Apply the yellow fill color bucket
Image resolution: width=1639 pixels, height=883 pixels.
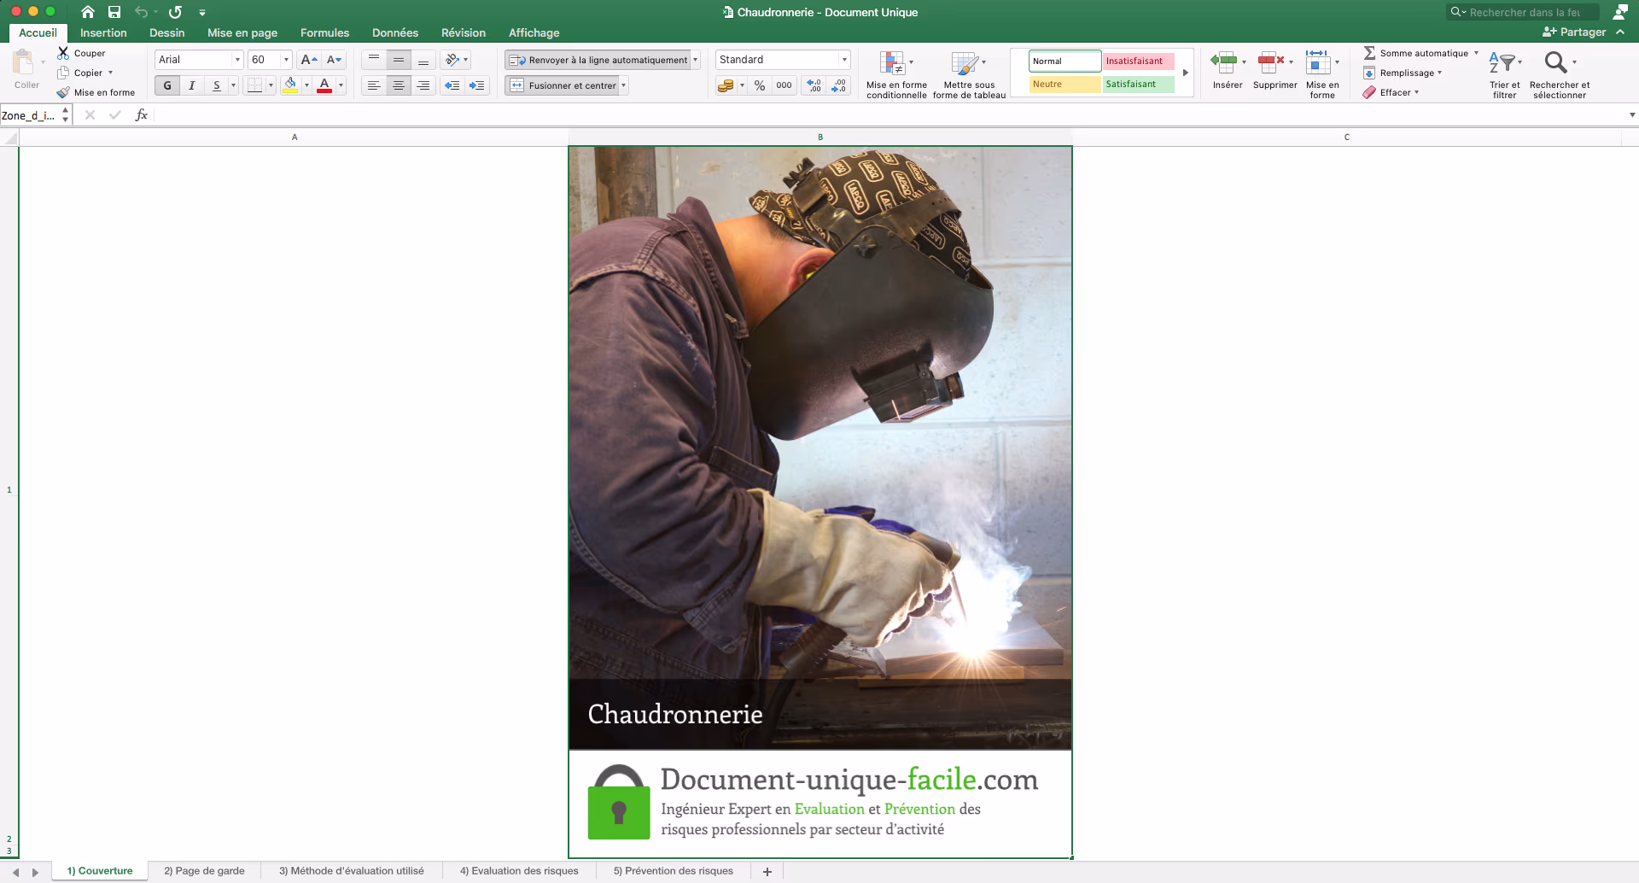coord(290,85)
